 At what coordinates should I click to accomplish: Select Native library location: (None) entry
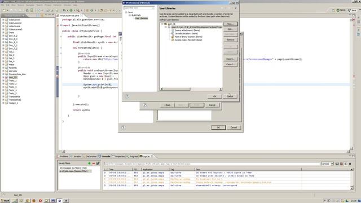pyautogui.click(x=188, y=37)
